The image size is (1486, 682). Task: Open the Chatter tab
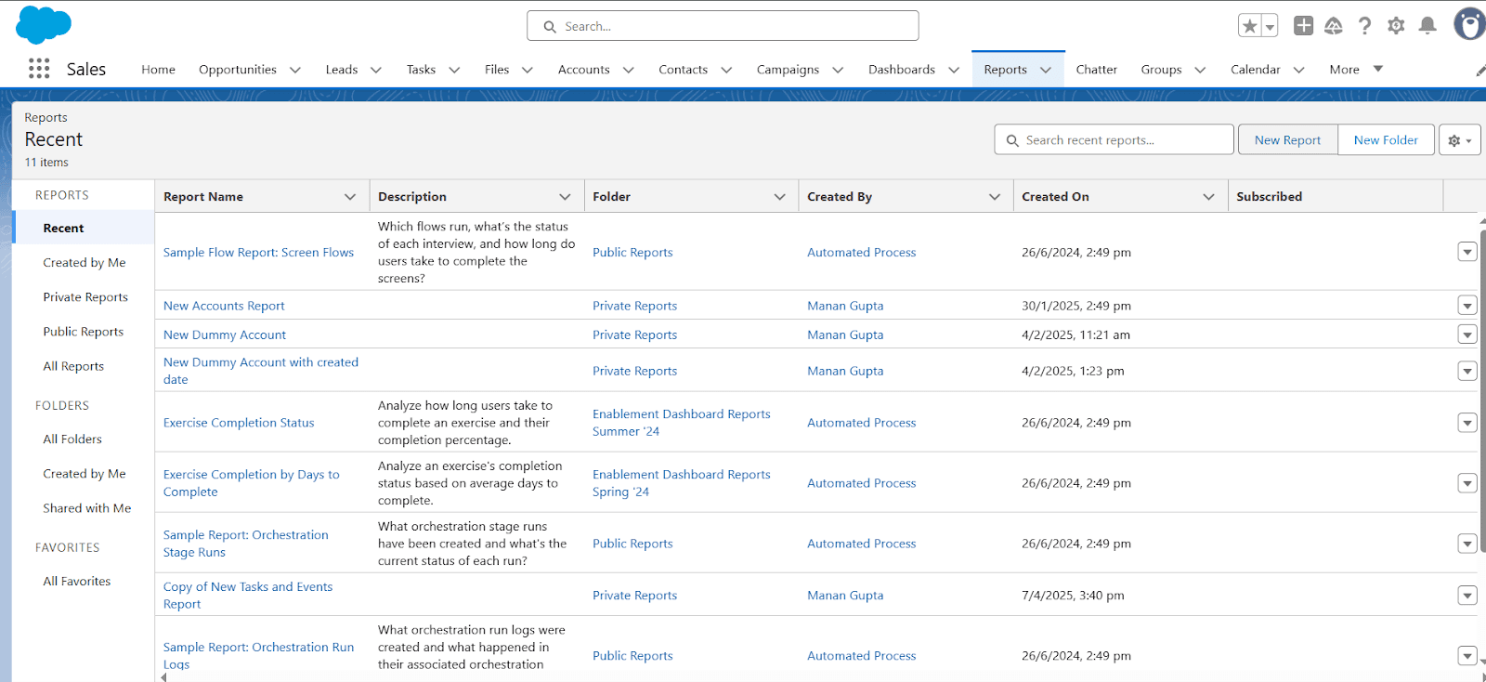tap(1096, 70)
